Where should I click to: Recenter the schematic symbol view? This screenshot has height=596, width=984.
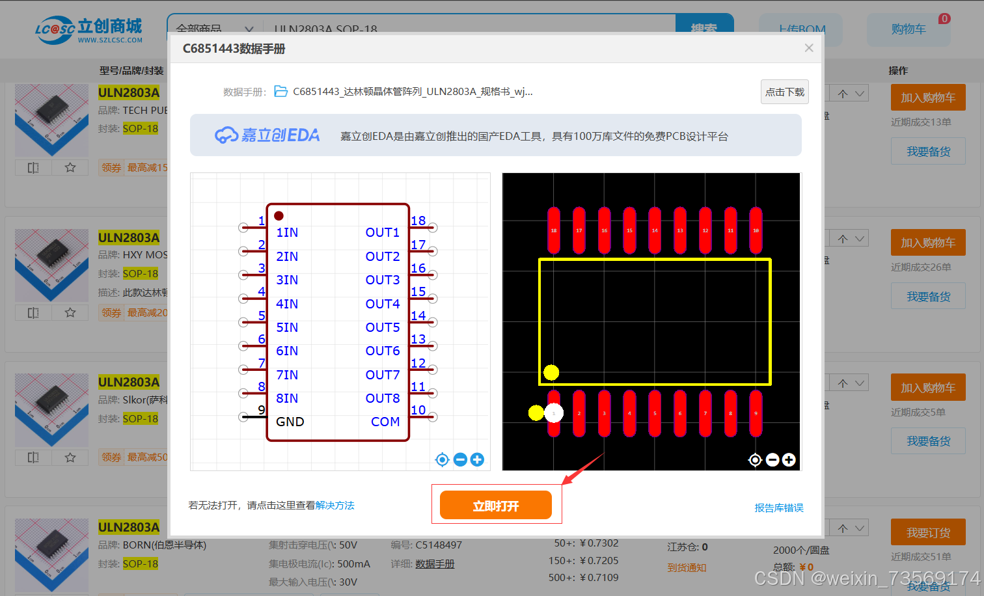442,460
